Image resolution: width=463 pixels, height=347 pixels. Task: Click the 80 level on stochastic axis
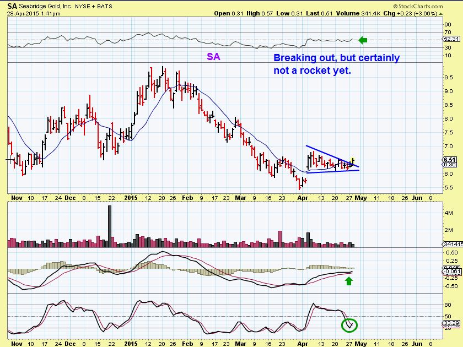448,305
